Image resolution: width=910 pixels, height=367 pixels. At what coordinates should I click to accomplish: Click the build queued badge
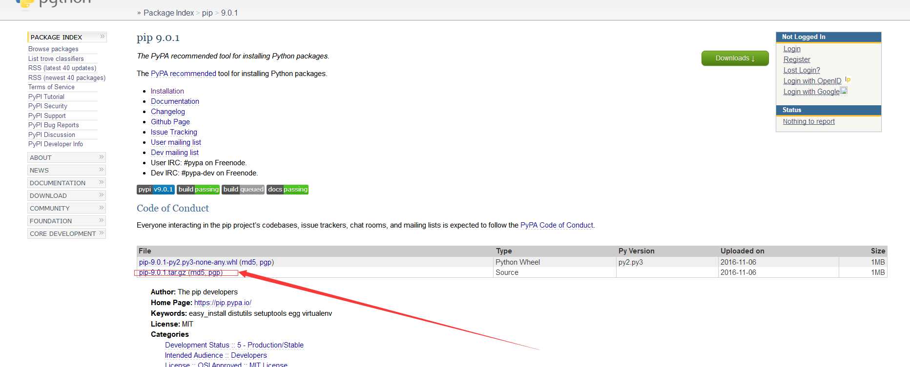tap(243, 190)
